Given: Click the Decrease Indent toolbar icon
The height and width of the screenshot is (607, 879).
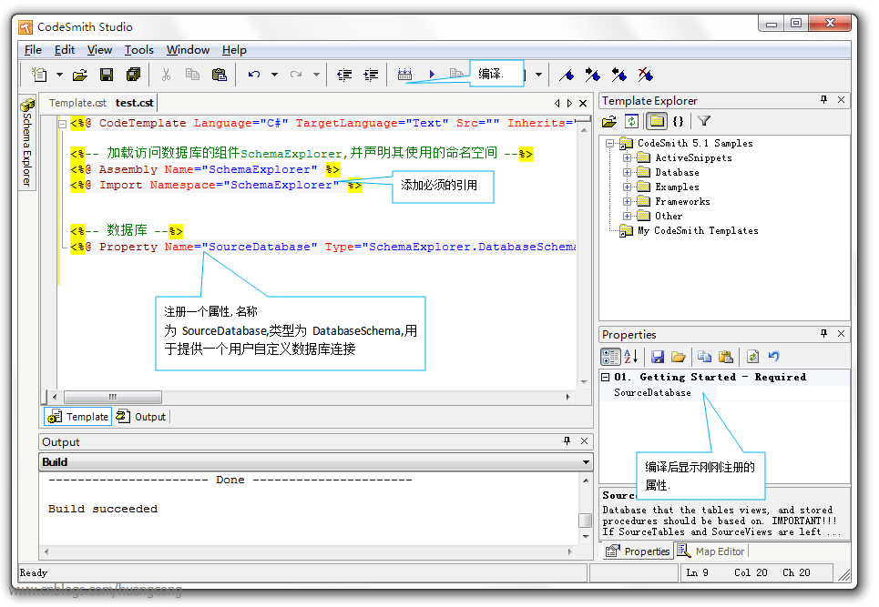Looking at the screenshot, I should [x=344, y=75].
